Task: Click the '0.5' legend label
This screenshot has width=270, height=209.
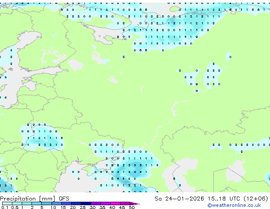Action: click(x=14, y=207)
